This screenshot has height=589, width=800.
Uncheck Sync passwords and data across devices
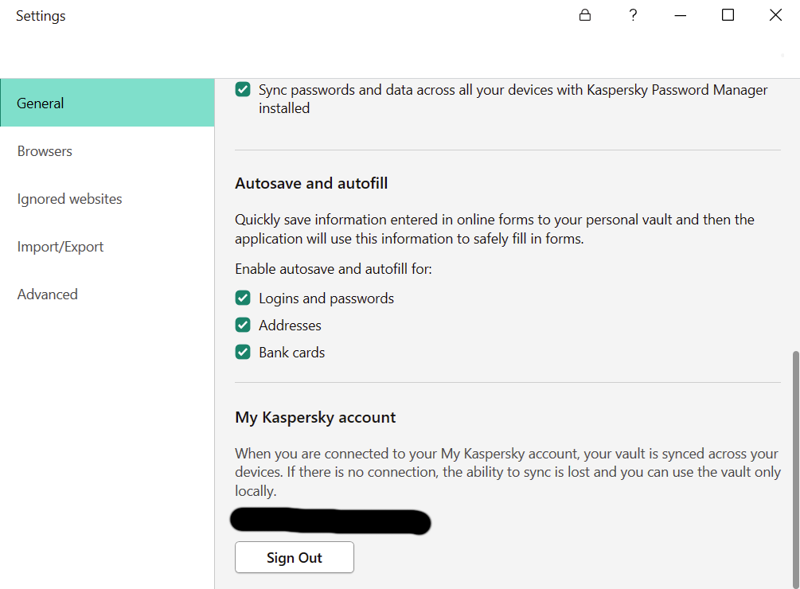click(x=243, y=90)
